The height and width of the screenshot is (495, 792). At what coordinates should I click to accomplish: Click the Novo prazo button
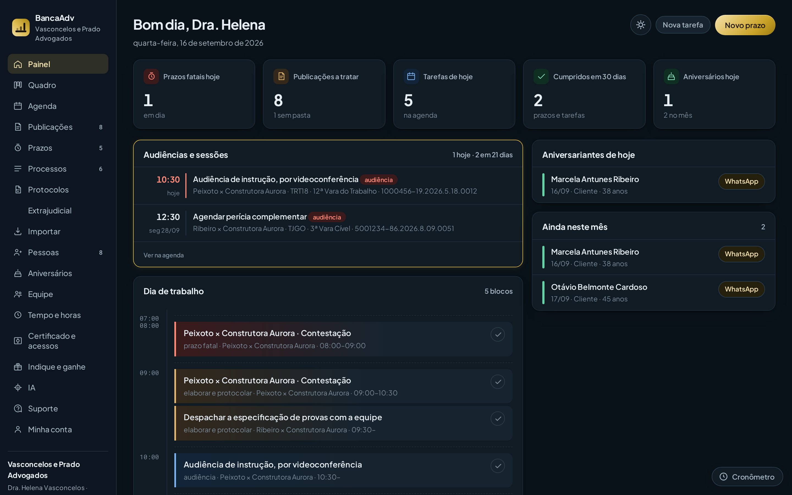(745, 25)
